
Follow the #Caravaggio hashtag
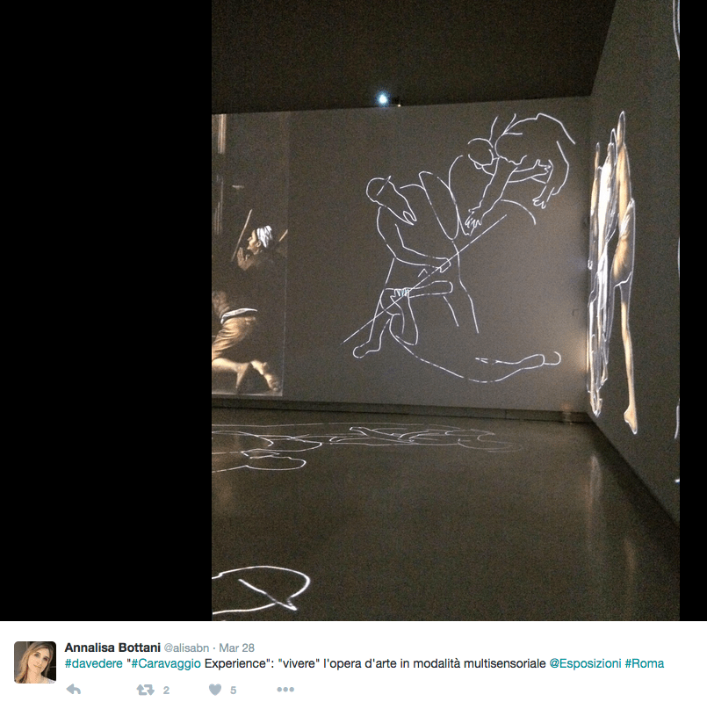(166, 663)
